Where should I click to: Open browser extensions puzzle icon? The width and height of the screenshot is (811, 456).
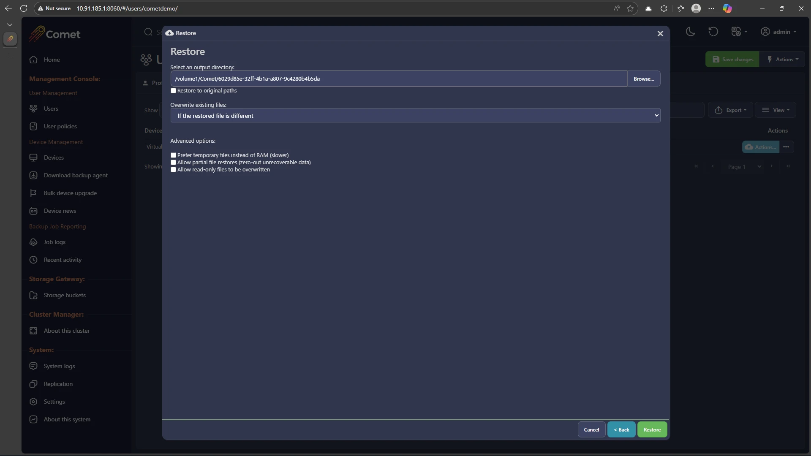pos(664,8)
